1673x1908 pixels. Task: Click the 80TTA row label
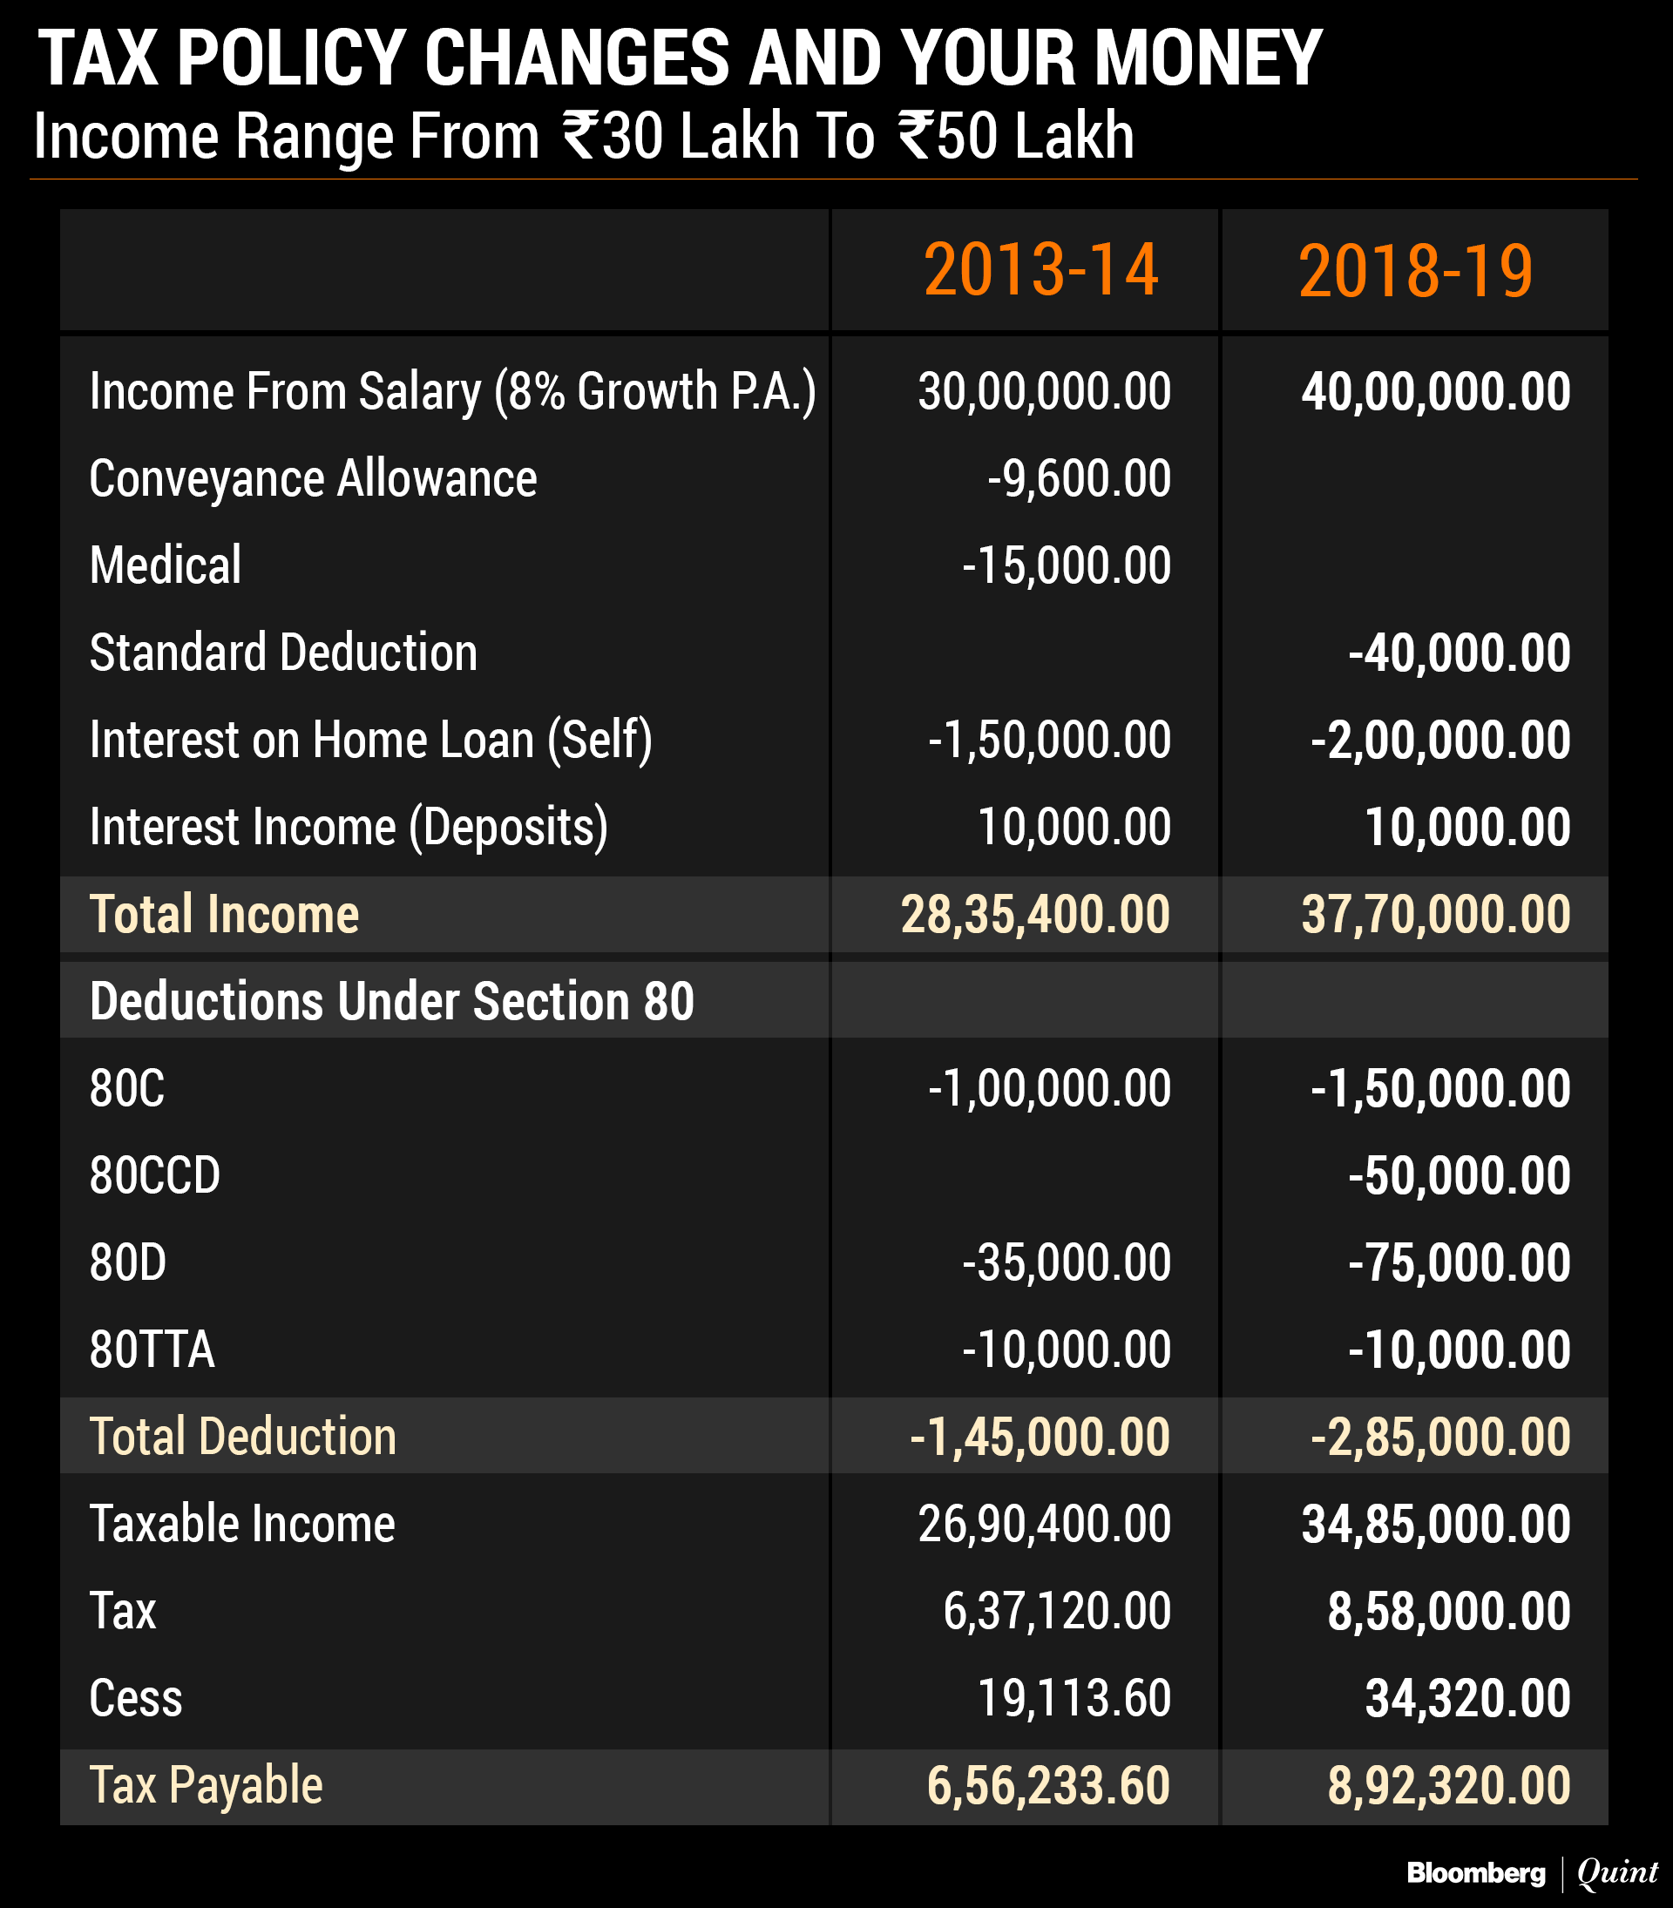tap(152, 1350)
